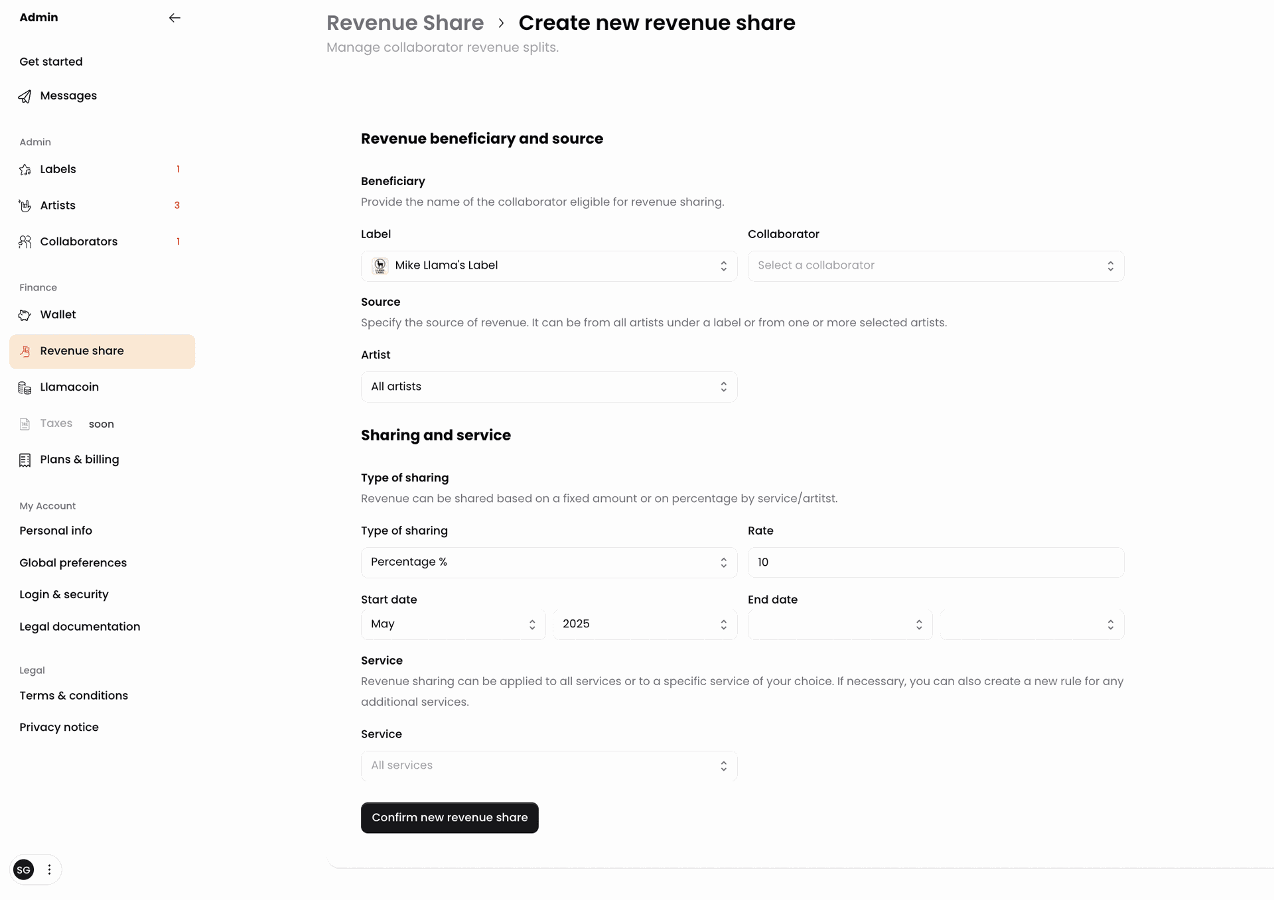Open the Label dropdown showing Mike Llama's Label
The width and height of the screenshot is (1274, 900).
(x=549, y=266)
